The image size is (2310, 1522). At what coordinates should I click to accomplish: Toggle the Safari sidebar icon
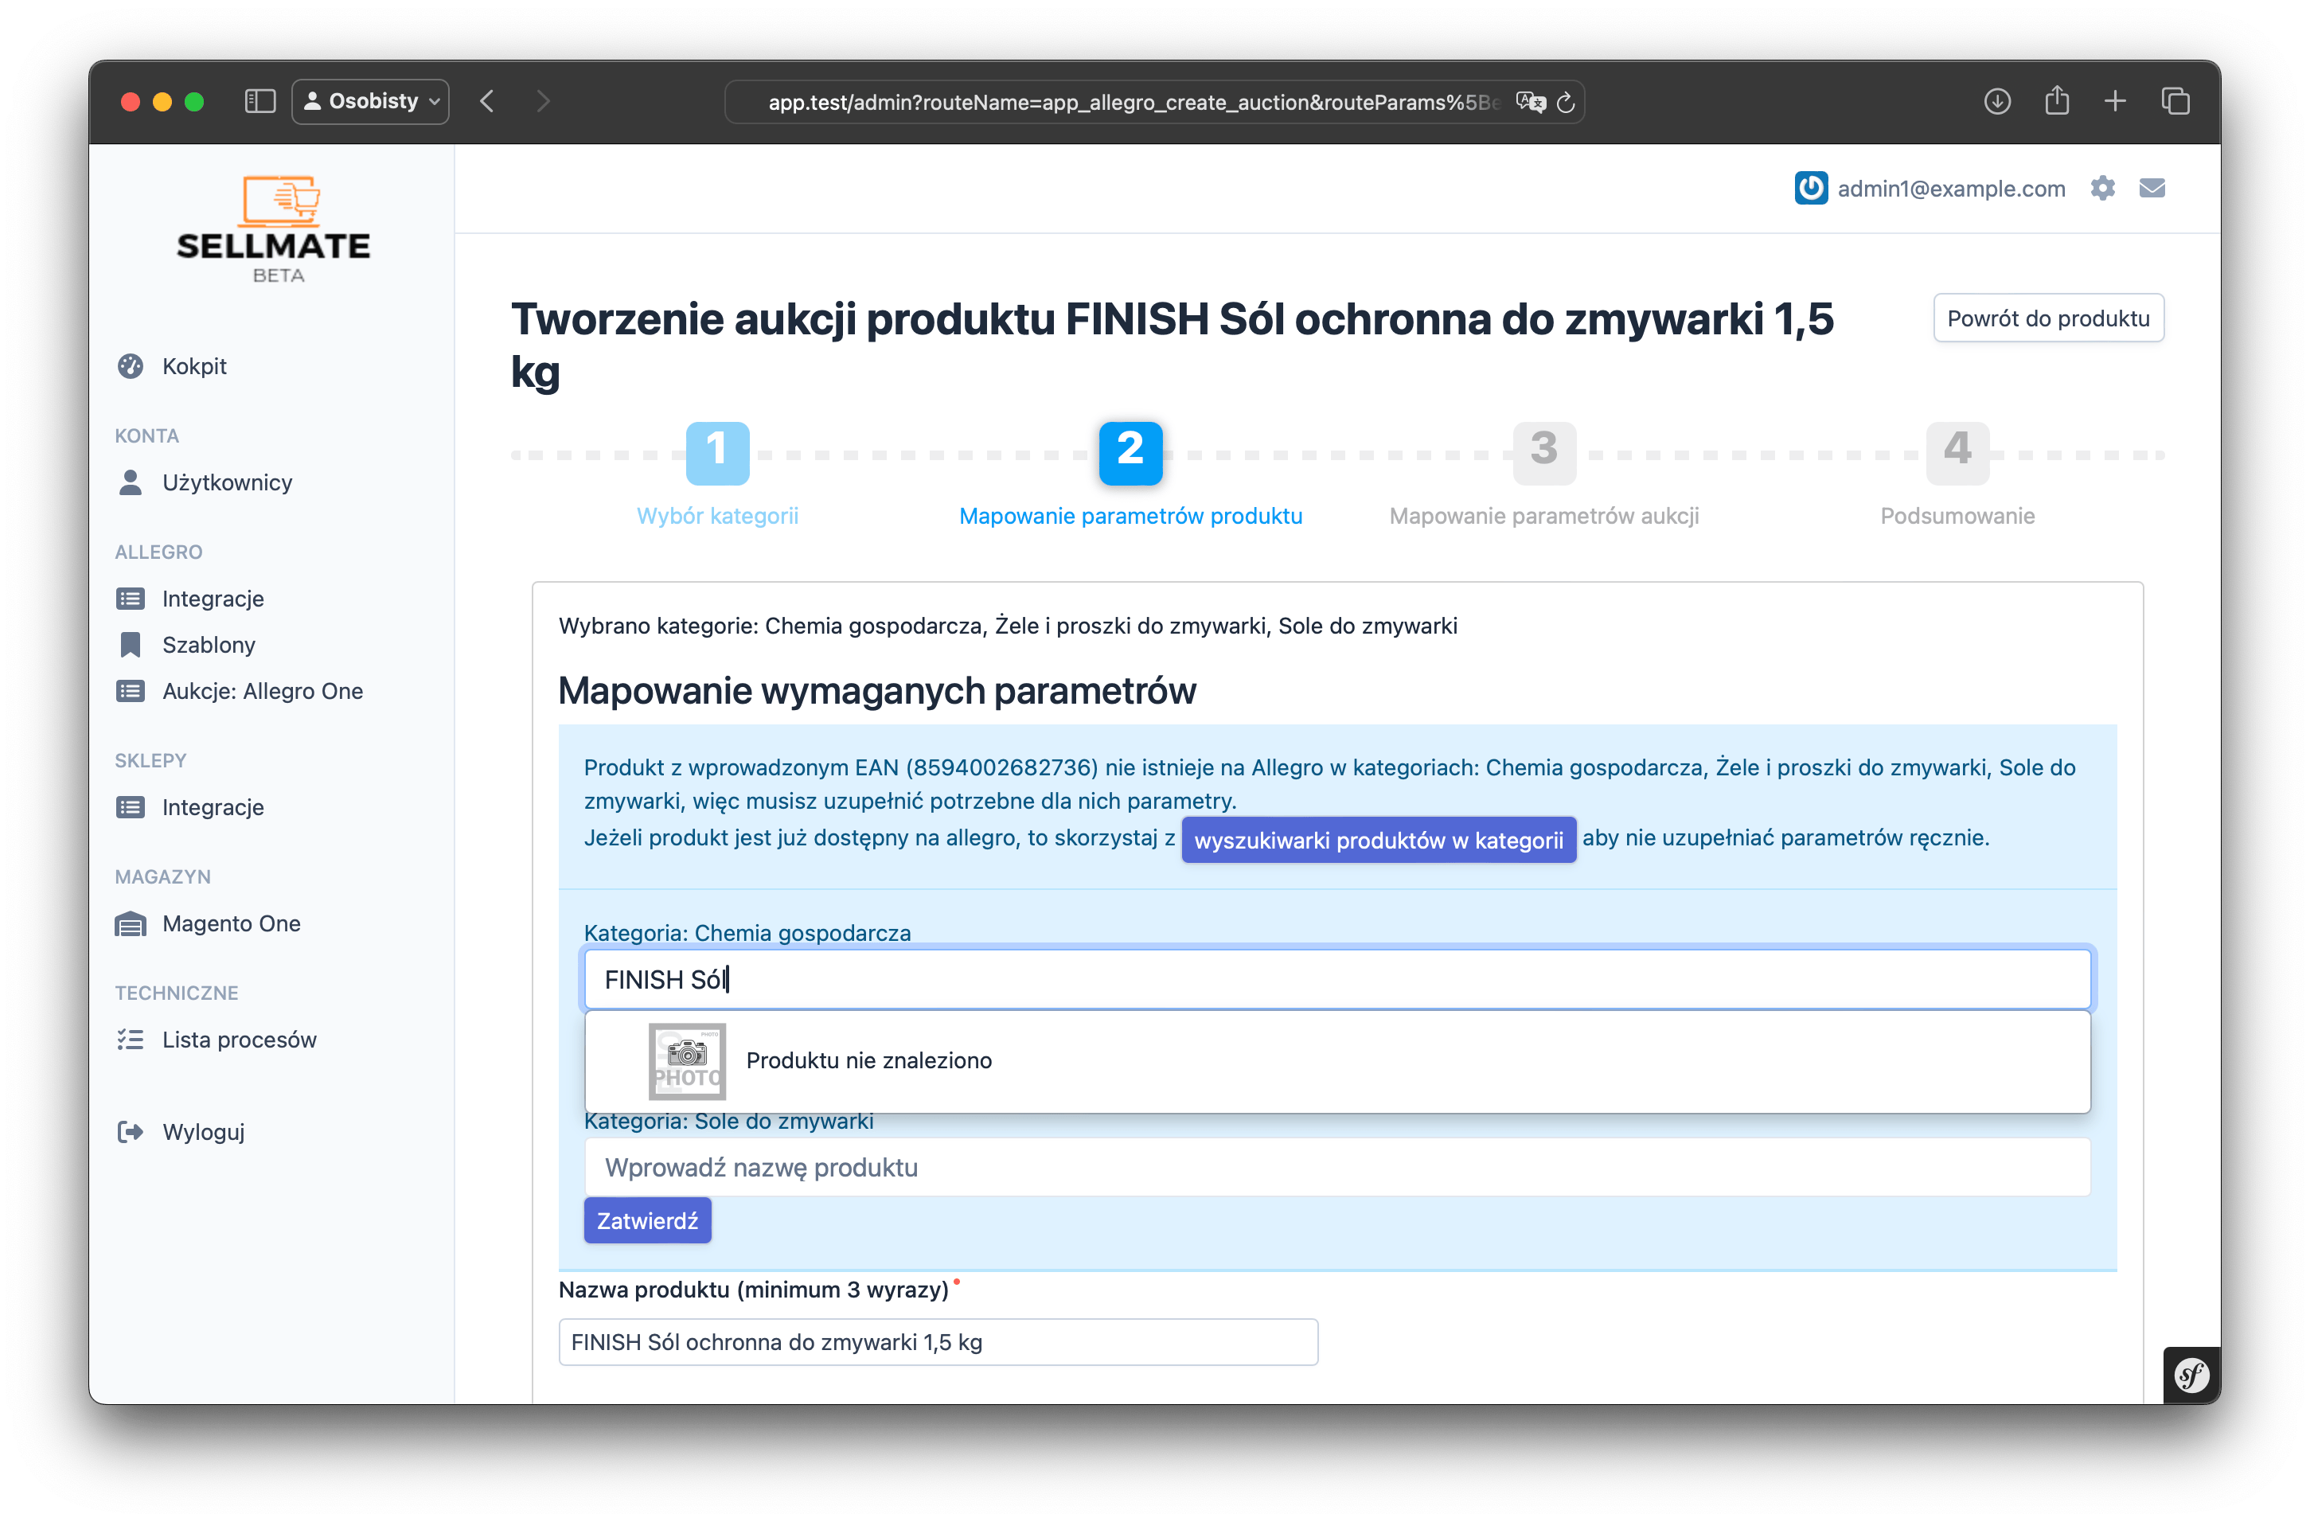click(259, 102)
